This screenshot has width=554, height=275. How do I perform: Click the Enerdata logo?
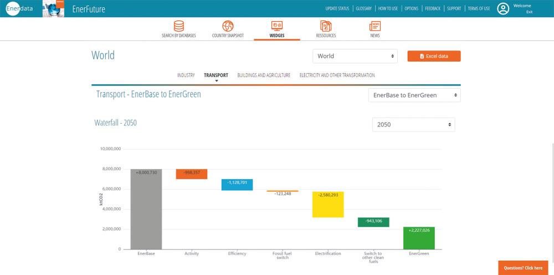tap(19, 8)
